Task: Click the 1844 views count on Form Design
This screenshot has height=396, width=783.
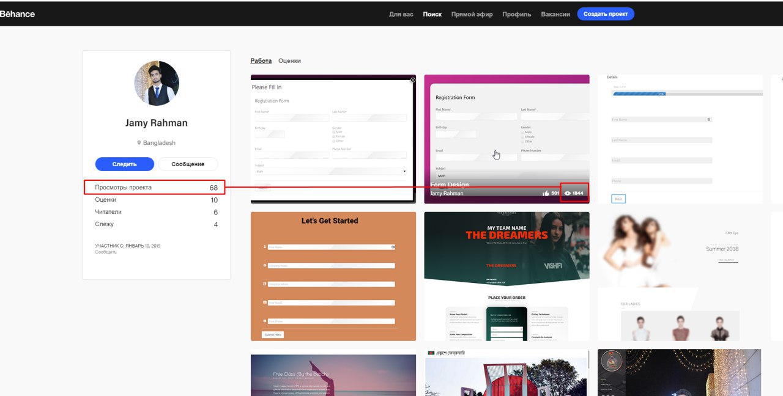Action: coord(578,193)
